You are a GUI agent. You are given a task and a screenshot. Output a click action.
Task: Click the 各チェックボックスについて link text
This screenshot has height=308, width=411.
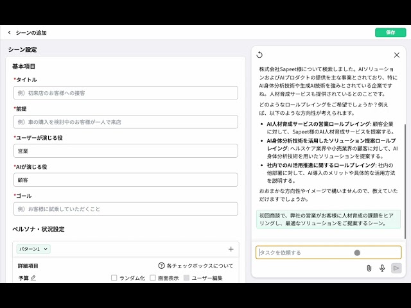(200, 266)
